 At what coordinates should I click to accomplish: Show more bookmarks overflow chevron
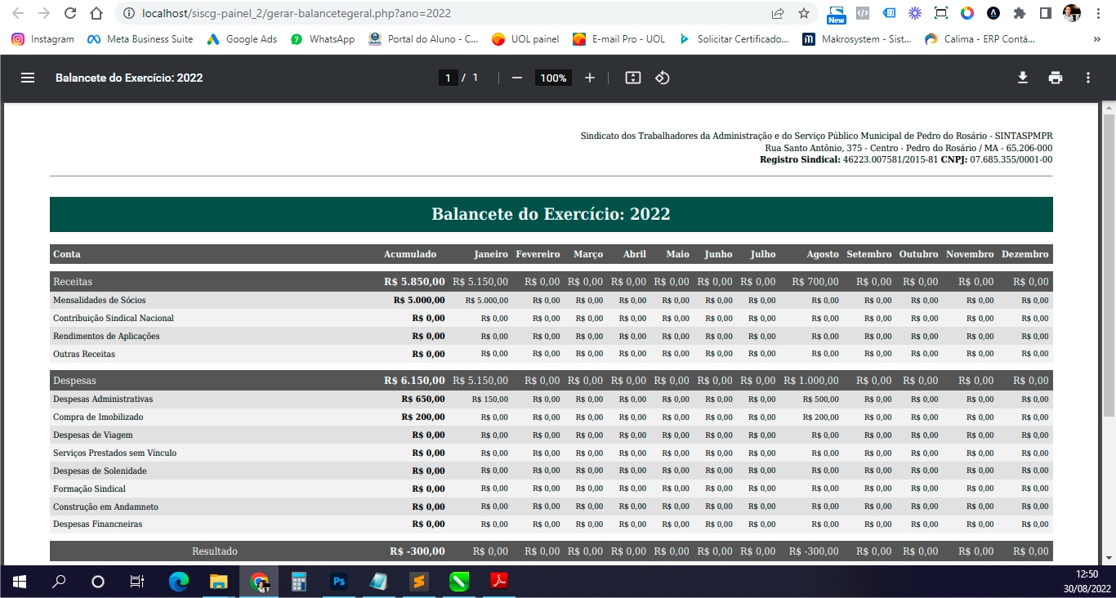(x=1096, y=38)
